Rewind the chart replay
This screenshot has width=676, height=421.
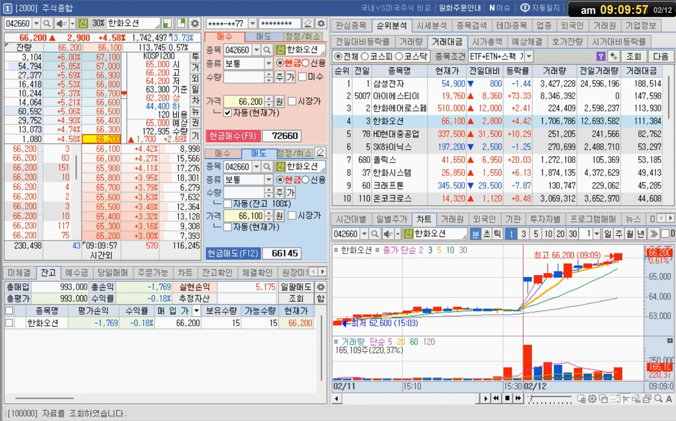[496, 398]
